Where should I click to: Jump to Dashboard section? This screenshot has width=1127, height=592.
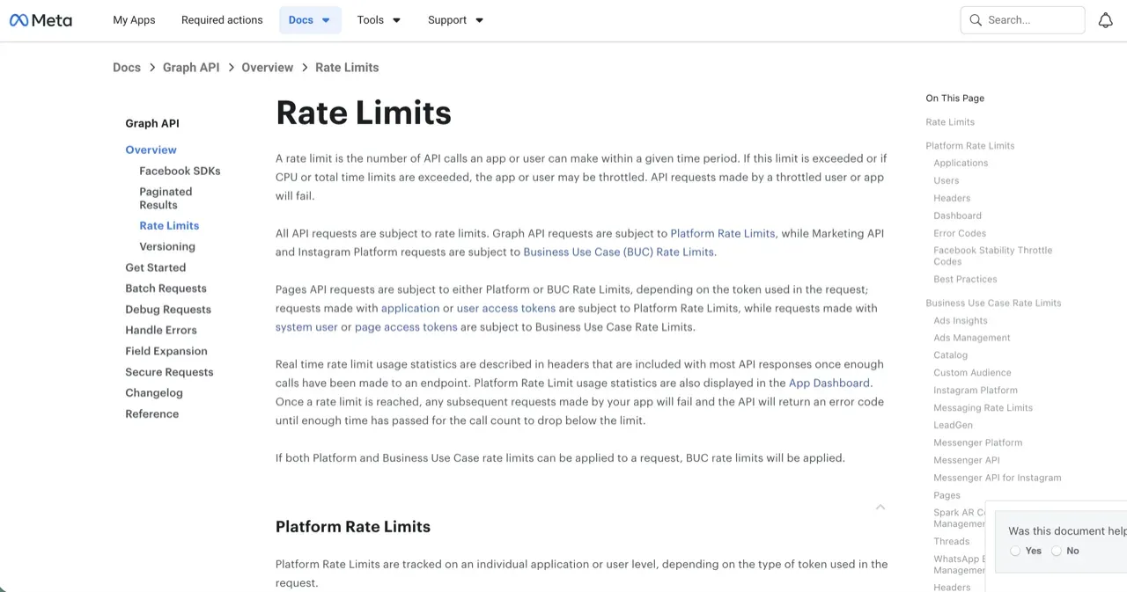957,216
